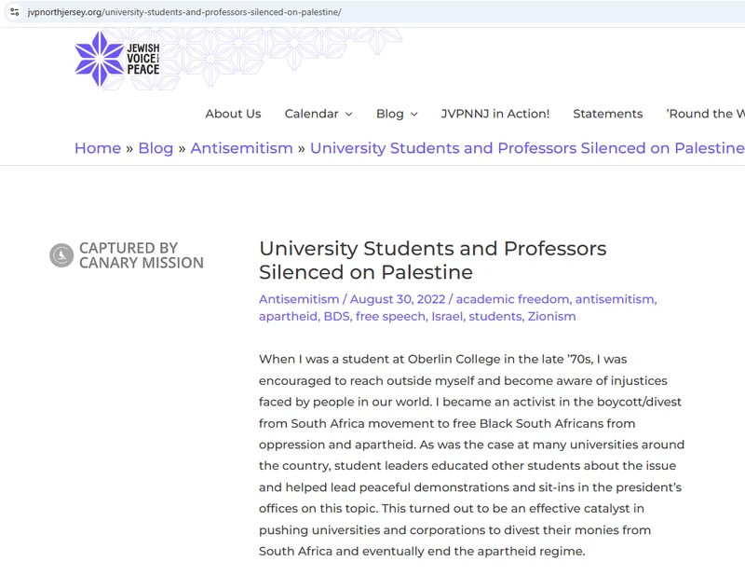Click the Blog breadcrumb link
This screenshot has width=745, height=575.
pyautogui.click(x=156, y=148)
